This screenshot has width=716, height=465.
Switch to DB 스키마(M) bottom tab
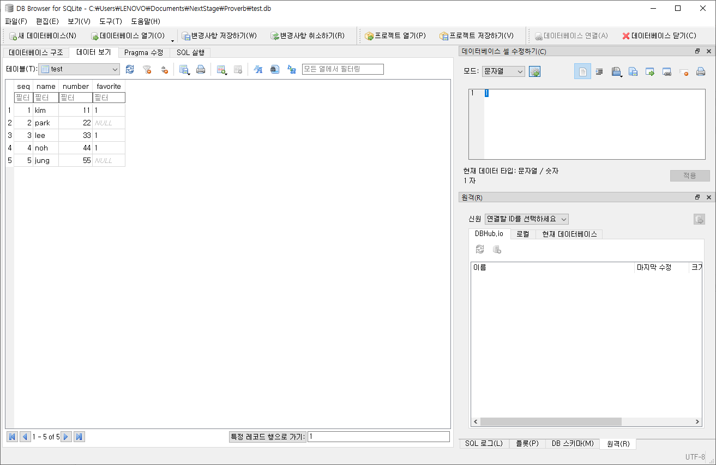pos(573,444)
